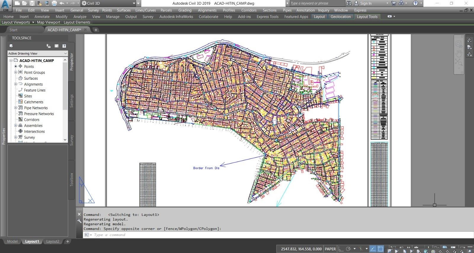
Task: Click the Plot printer icon
Action: (54, 3)
